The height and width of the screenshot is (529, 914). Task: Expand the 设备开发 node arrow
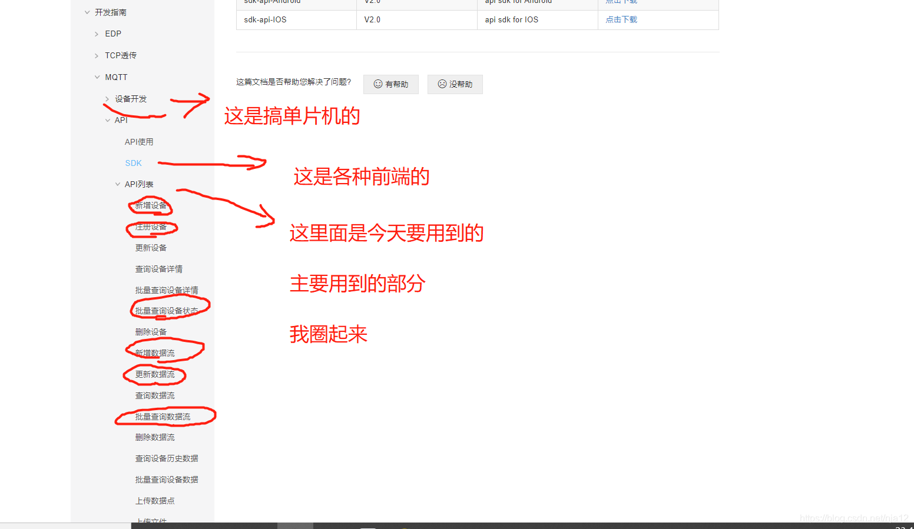[107, 99]
